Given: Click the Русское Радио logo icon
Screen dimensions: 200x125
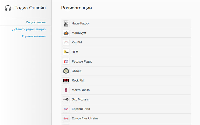Looking at the screenshot, I should click(x=66, y=62).
